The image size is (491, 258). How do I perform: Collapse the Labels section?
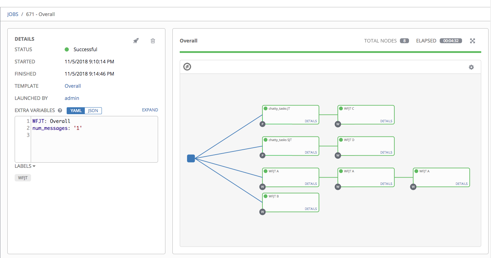click(25, 166)
